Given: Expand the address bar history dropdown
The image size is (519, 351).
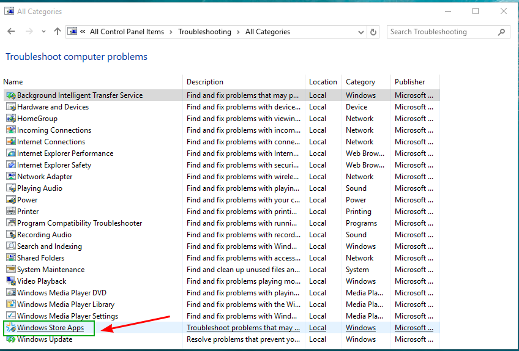Looking at the screenshot, I should tap(361, 32).
